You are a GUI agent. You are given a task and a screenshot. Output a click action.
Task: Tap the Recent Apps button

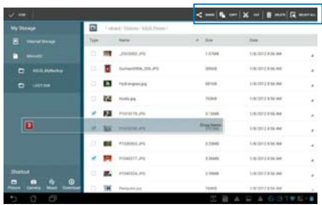pyautogui.click(x=53, y=198)
